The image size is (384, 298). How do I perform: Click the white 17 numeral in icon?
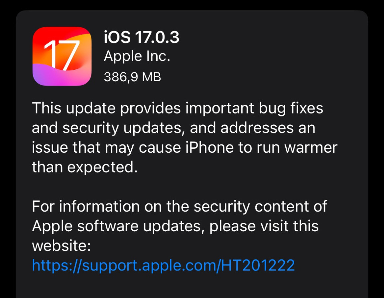click(62, 55)
